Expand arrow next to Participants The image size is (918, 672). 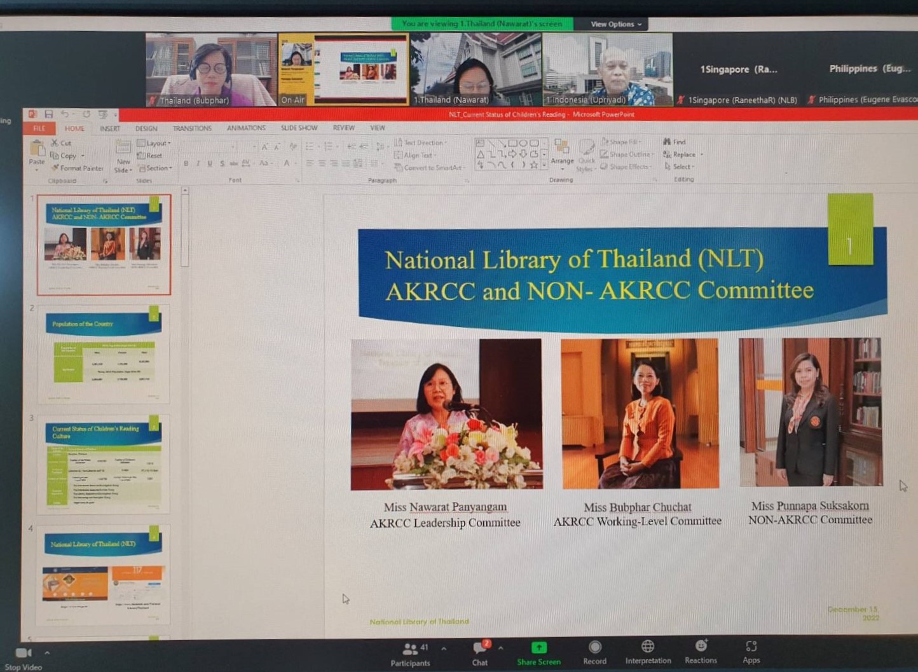[x=444, y=648]
